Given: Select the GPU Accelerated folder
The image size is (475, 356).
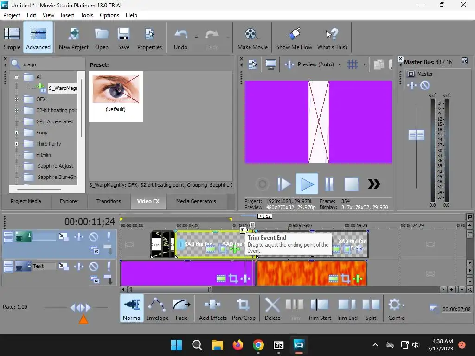Looking at the screenshot, I should [55, 121].
